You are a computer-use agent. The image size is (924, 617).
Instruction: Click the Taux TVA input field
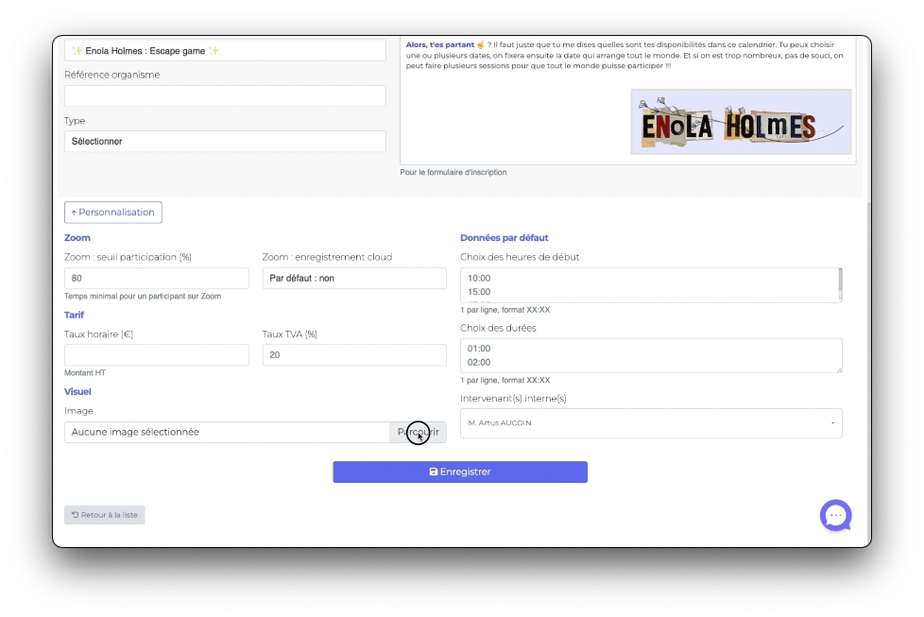coord(353,355)
